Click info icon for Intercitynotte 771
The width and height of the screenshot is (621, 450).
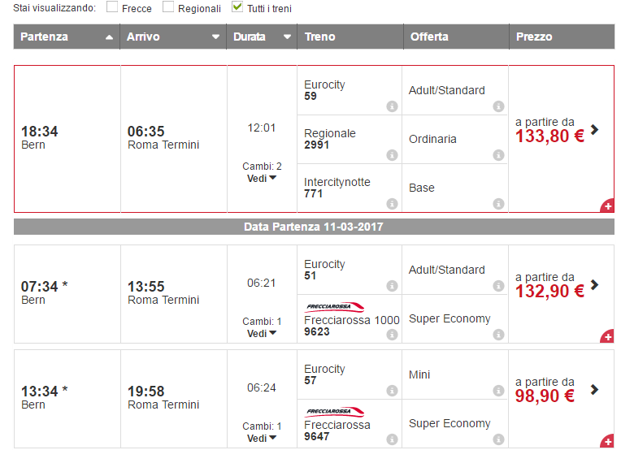click(392, 204)
